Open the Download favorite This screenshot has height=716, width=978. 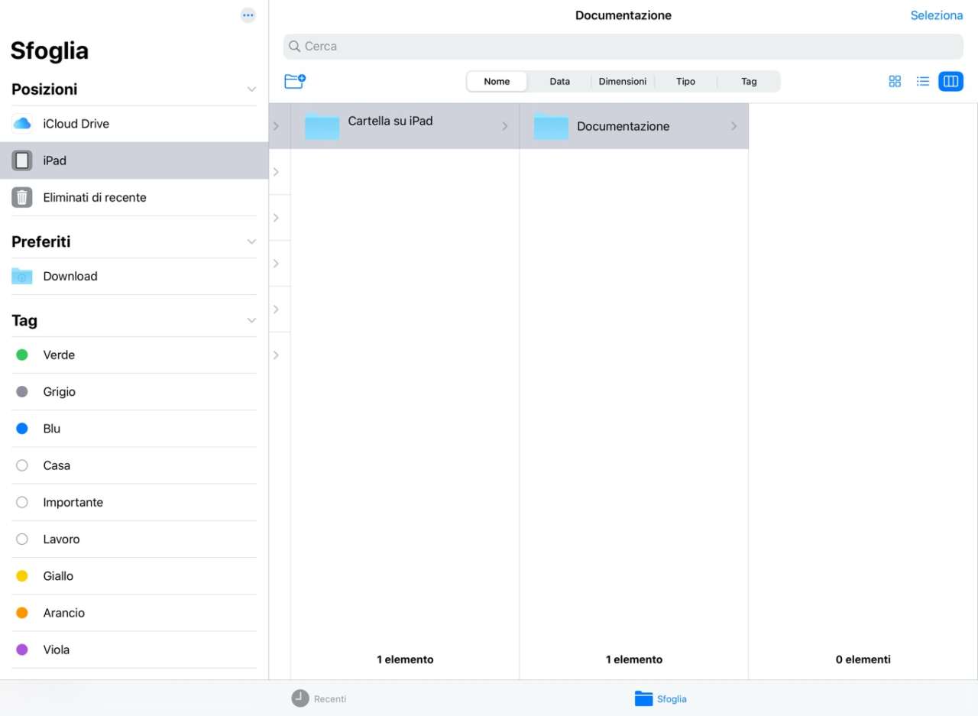[x=134, y=276]
